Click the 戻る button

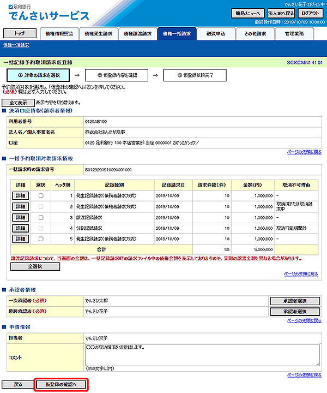(x=18, y=385)
